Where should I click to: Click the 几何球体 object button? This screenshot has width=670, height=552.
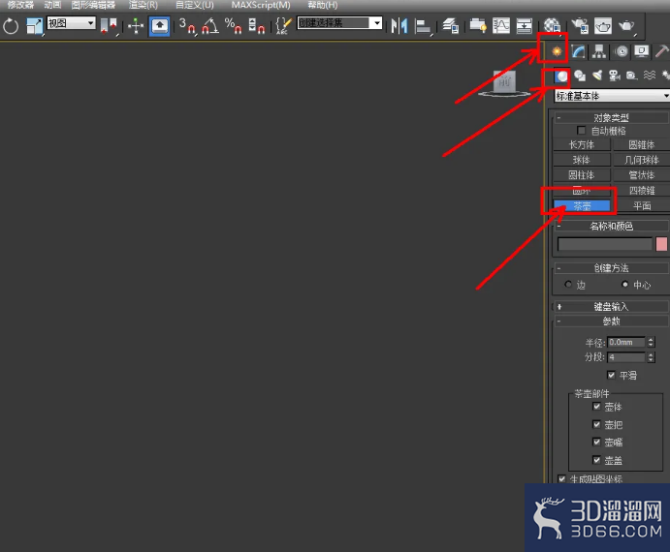click(641, 160)
